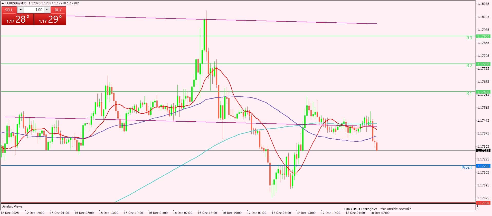Viewport: 492px width, 216px height.
Task: Select the 1.17750 price tag
Action: (x=483, y=64)
